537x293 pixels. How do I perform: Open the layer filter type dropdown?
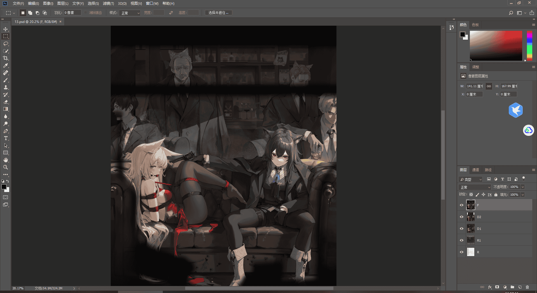(x=471, y=179)
